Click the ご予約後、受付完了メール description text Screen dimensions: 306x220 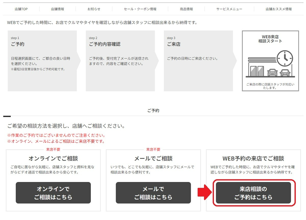click(x=119, y=61)
